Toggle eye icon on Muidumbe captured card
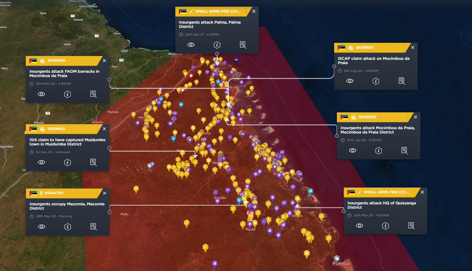Image resolution: width=472 pixels, height=271 pixels. click(x=41, y=162)
